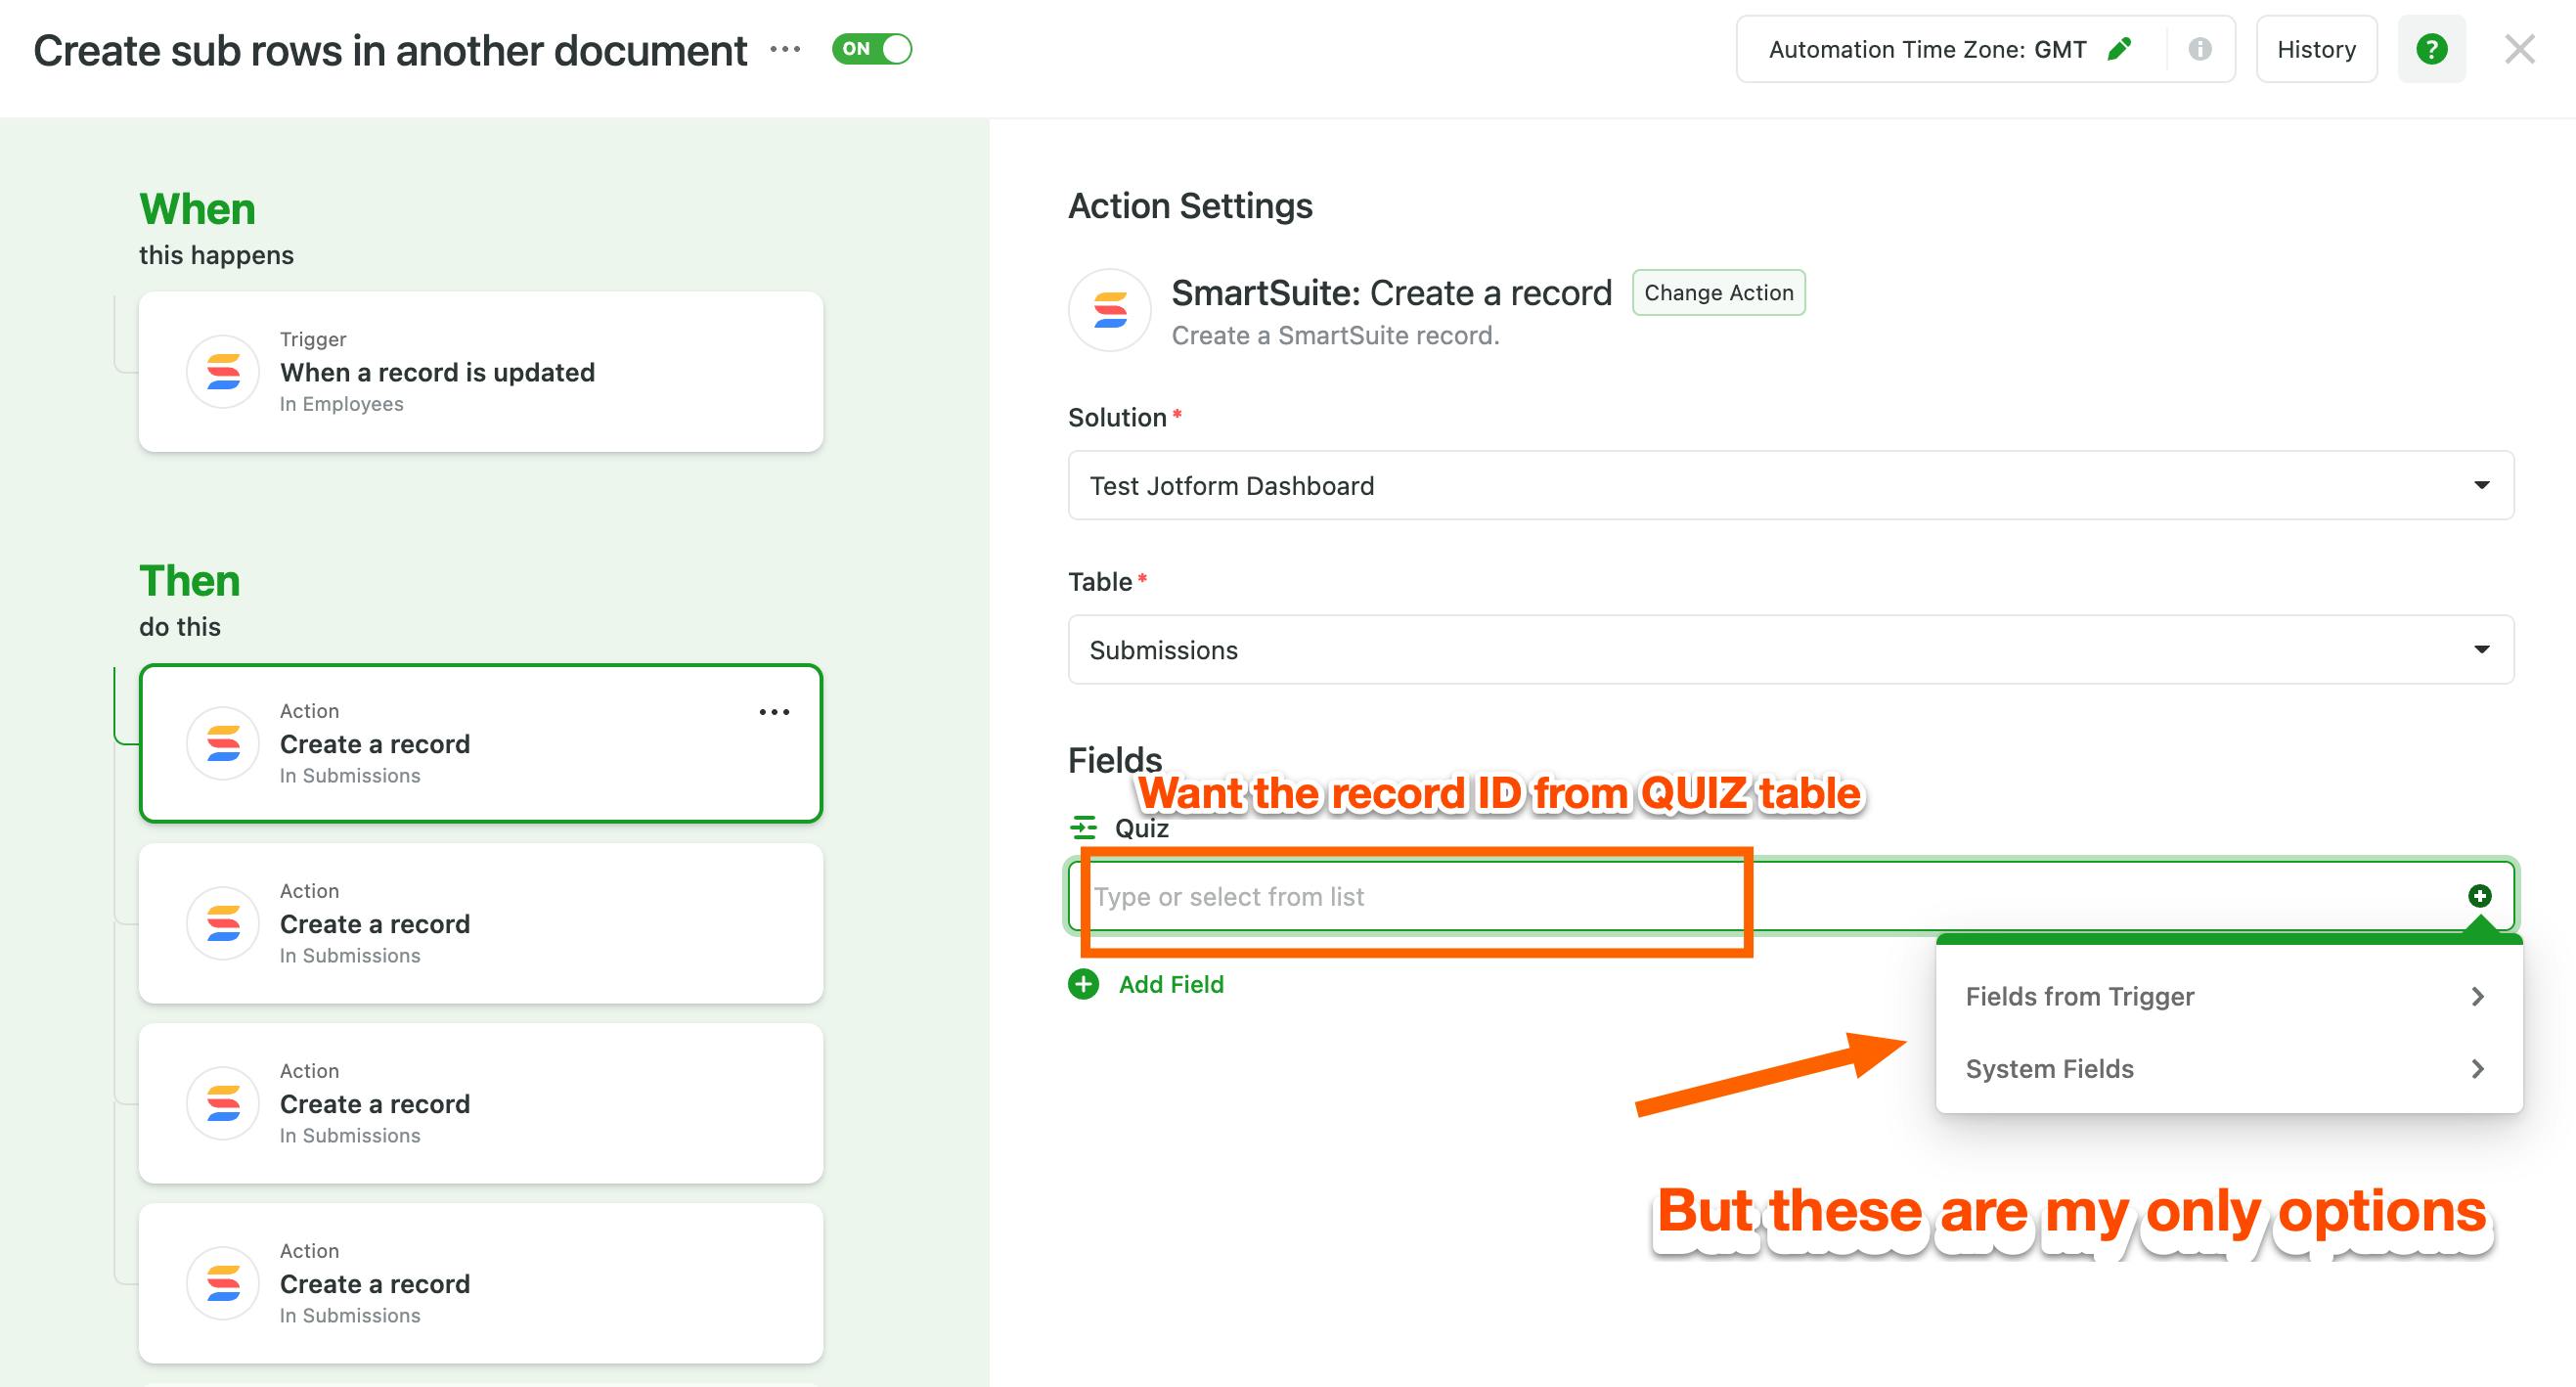Screen dimensions: 2576x1387
Task: Open the selected action's three-dot menu
Action: click(774, 712)
